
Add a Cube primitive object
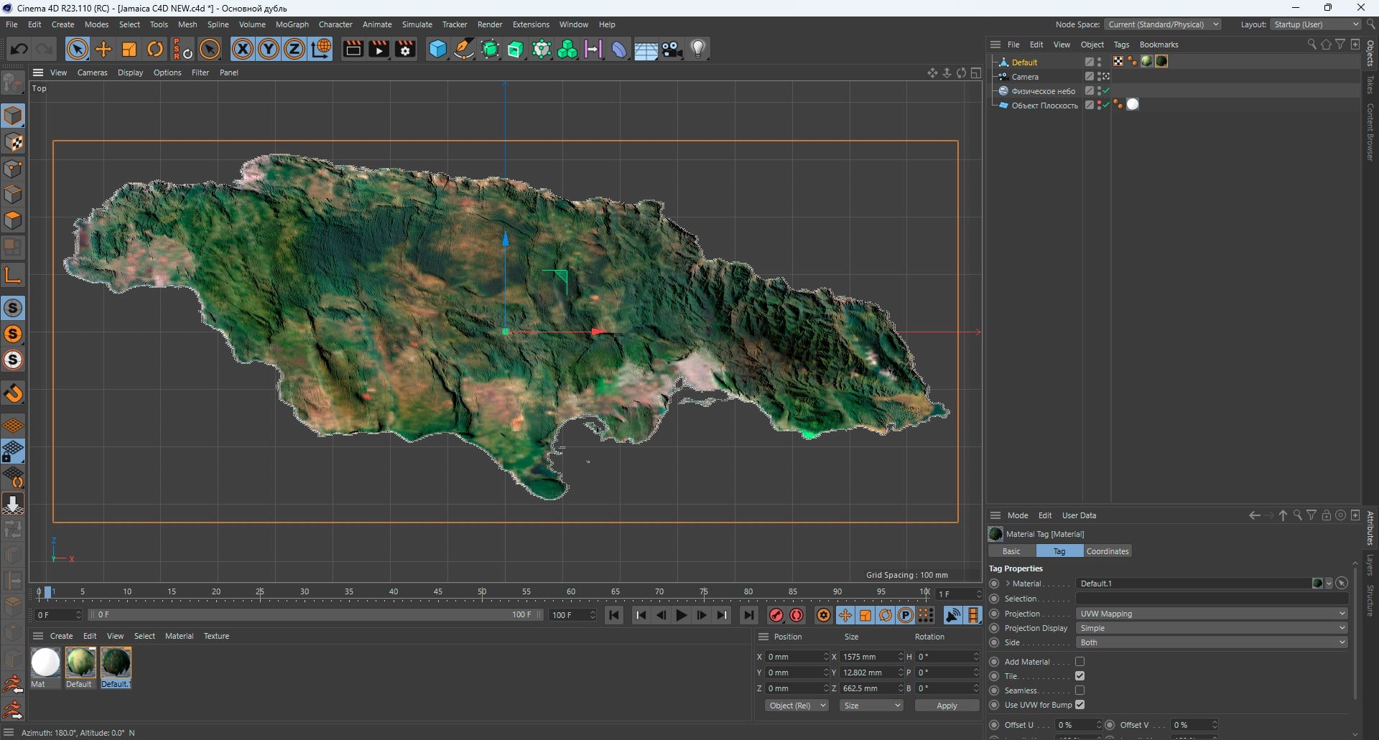pos(437,49)
